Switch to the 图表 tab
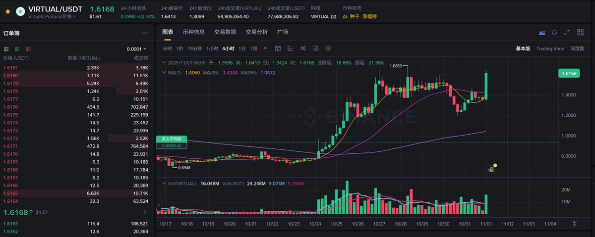 coord(168,32)
